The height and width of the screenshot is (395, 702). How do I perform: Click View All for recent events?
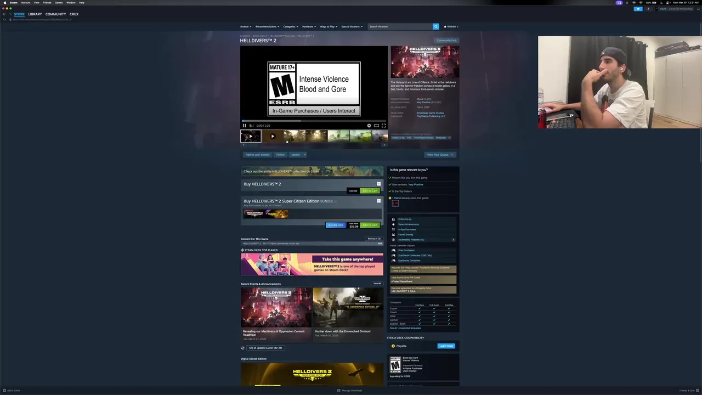377,284
